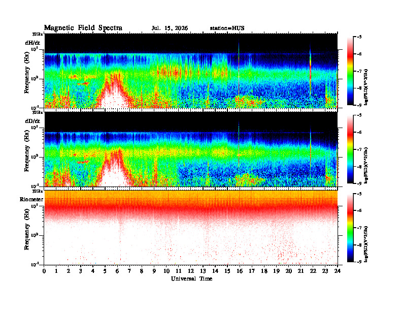Image resolution: width=402 pixels, height=311 pixels.
Task: Click the "-5" tick on the dH/dt color bar
Action: (359, 37)
